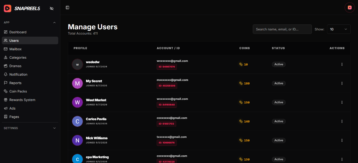Click Active status badge for West Market

[x=279, y=102]
